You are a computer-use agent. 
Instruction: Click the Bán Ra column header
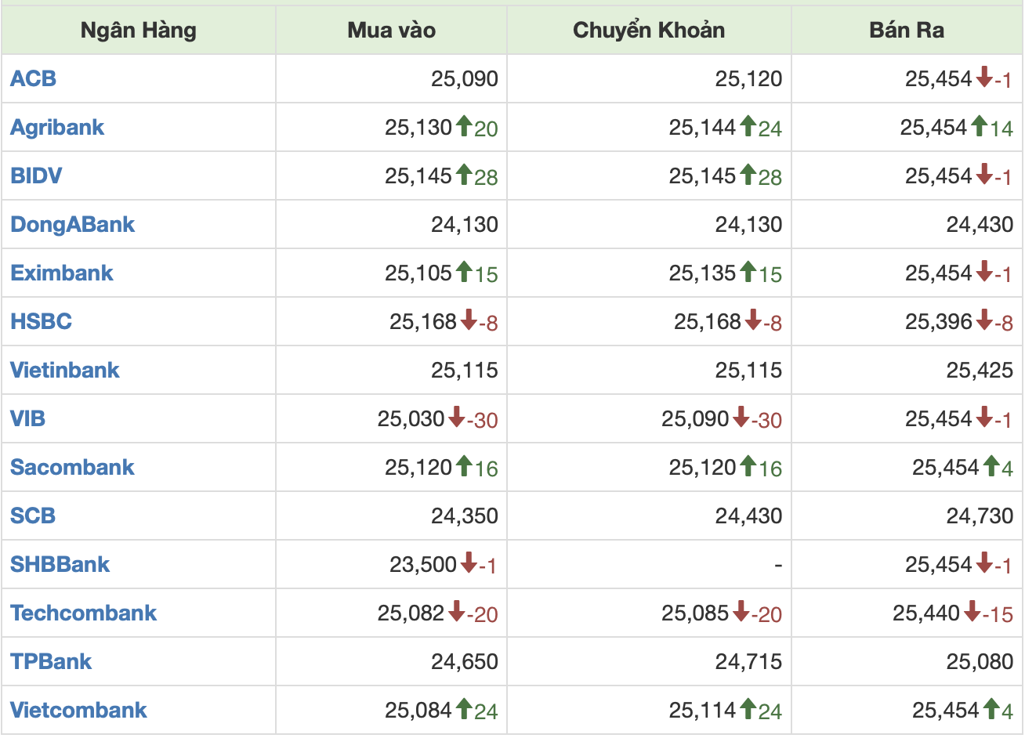pyautogui.click(x=907, y=30)
